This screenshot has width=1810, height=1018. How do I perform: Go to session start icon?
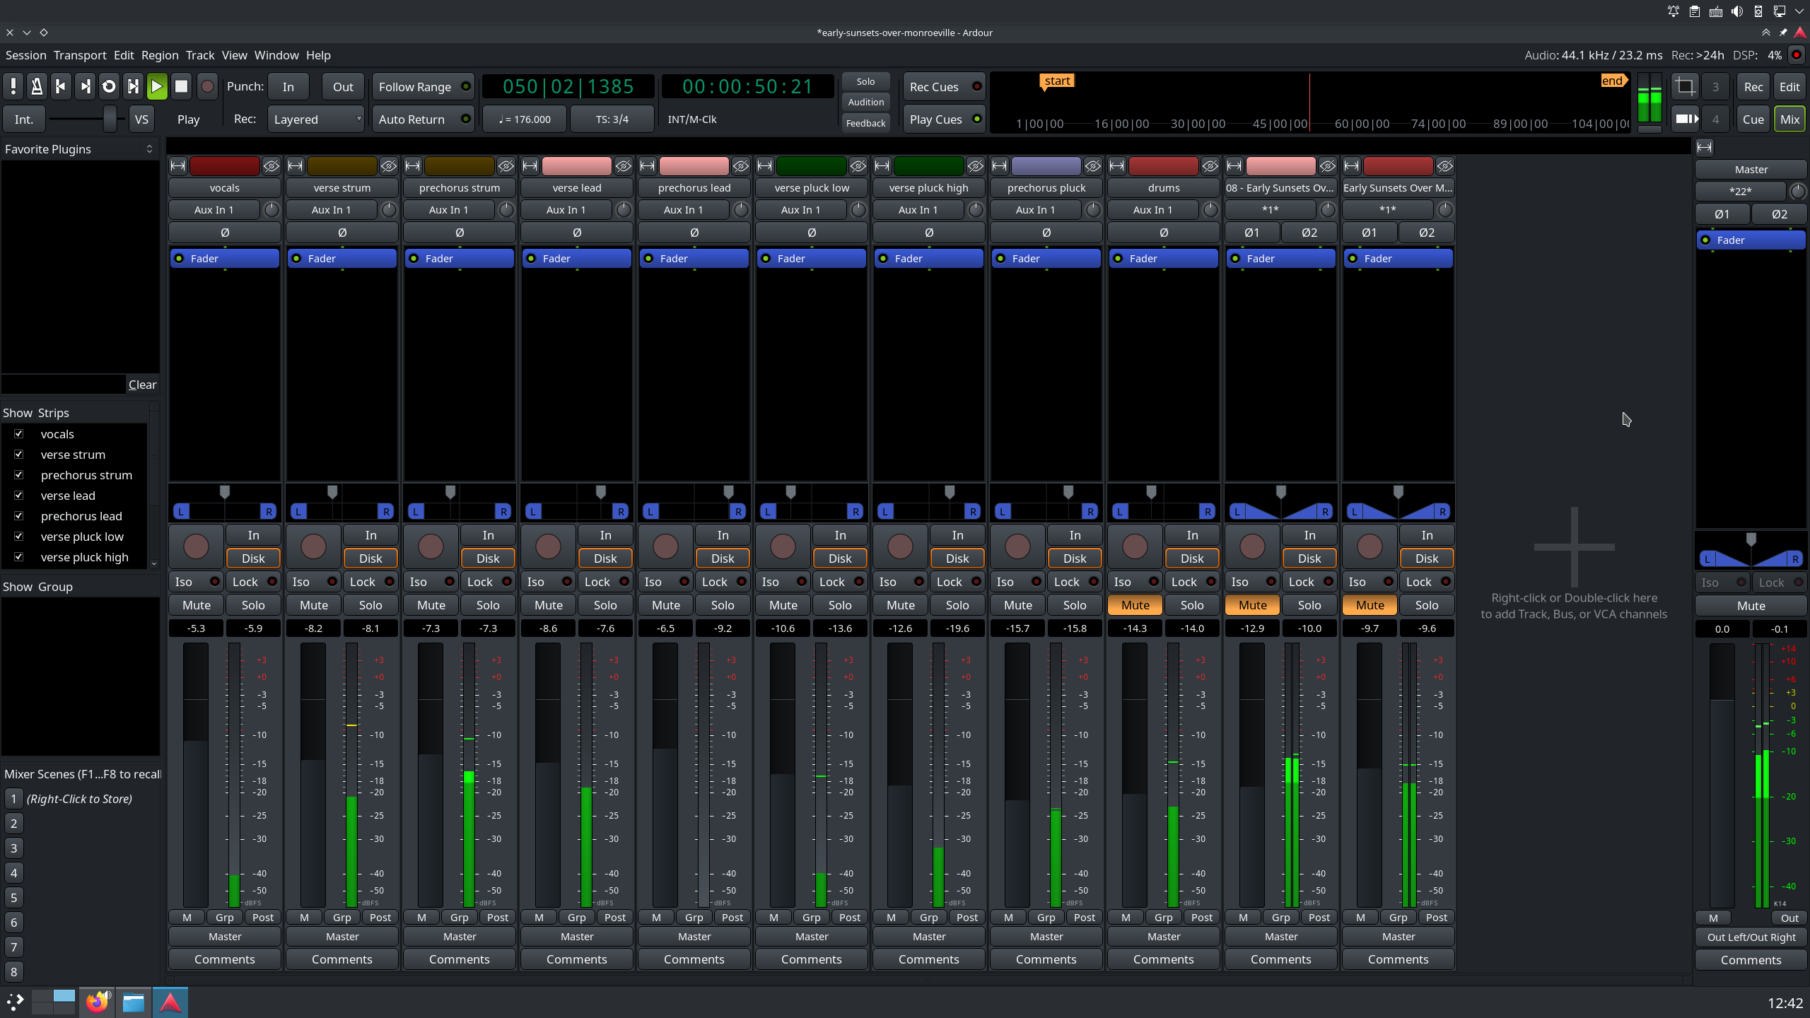[61, 86]
